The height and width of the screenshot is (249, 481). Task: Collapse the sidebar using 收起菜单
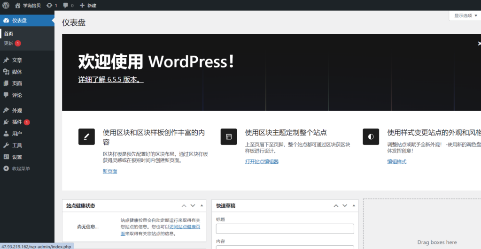pyautogui.click(x=21, y=168)
